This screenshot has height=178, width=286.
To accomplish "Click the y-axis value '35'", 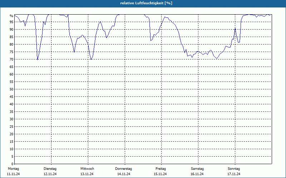I will point(11,112).
